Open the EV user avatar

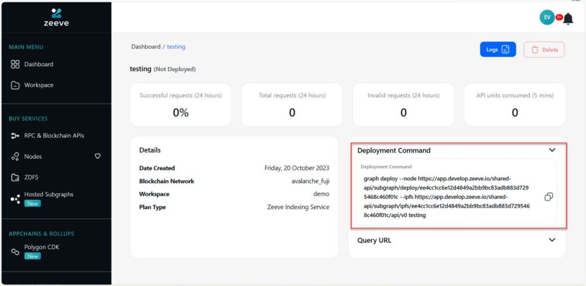547,17
